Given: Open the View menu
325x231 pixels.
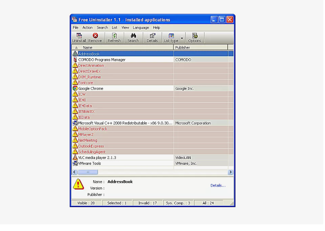Looking at the screenshot, I should tap(125, 28).
